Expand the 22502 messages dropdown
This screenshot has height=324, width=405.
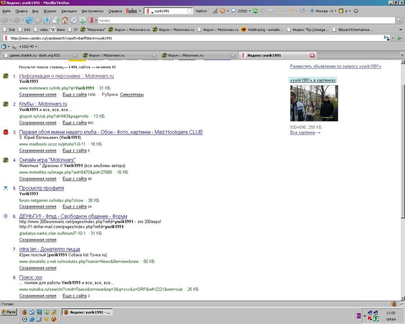(x=250, y=11)
